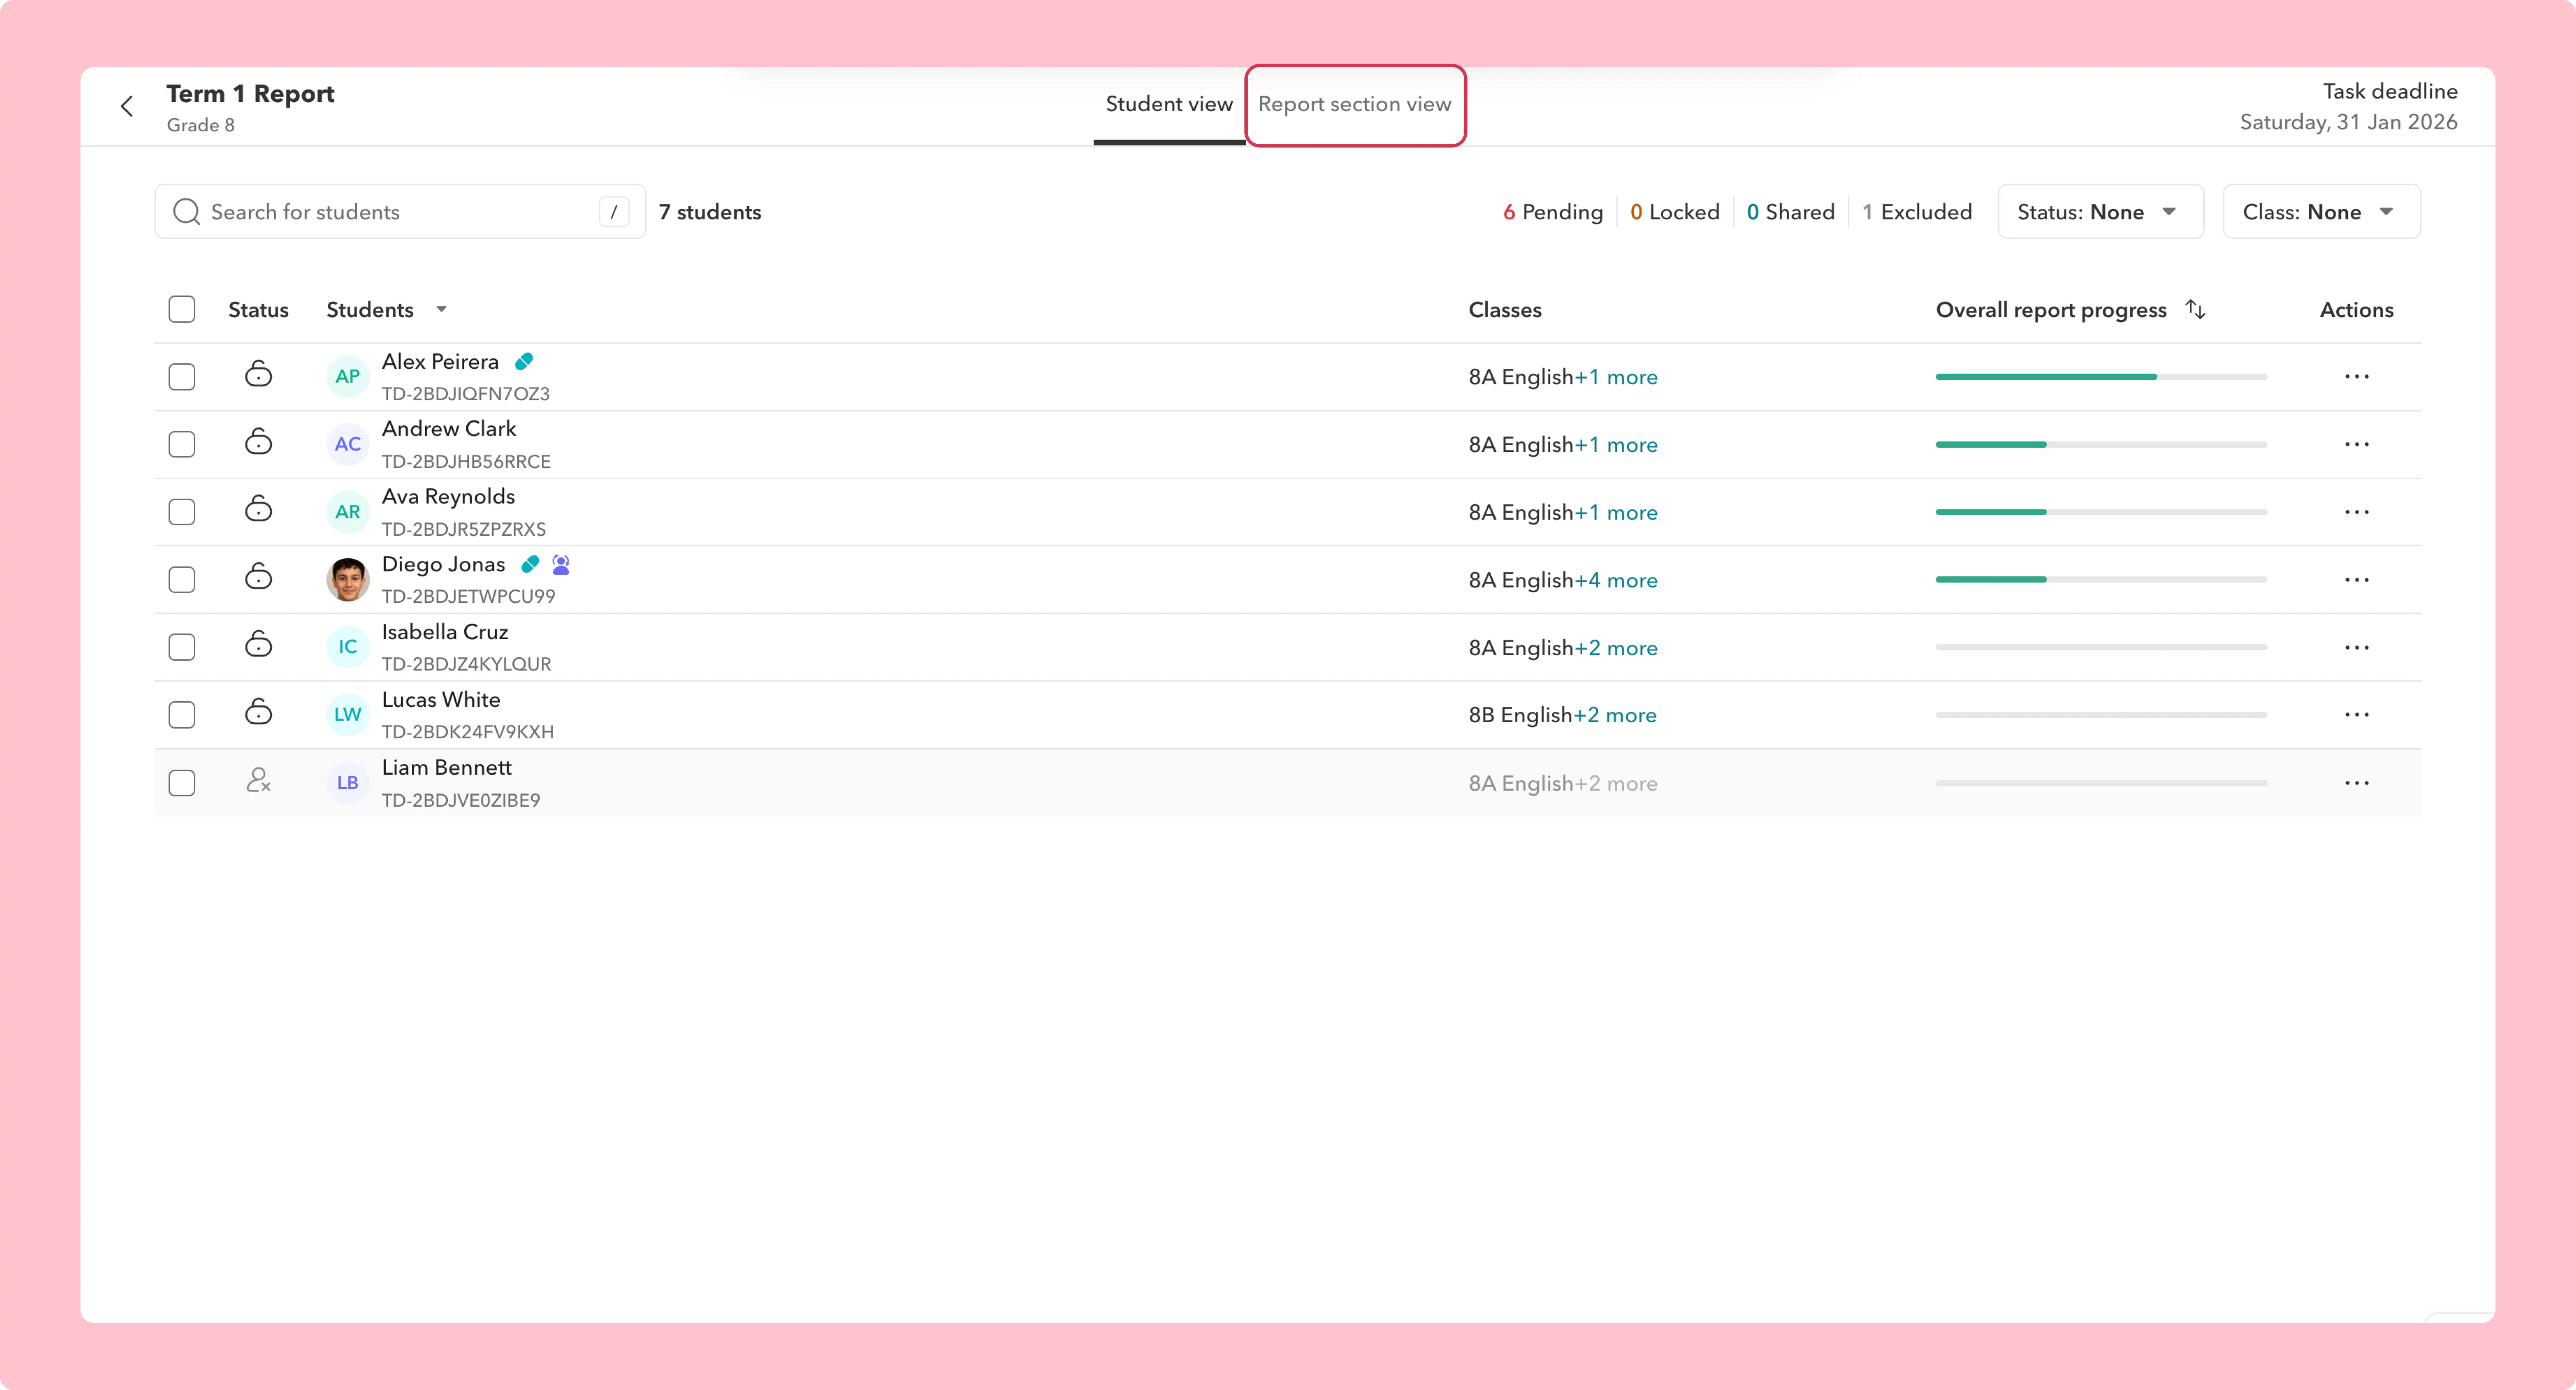Screen dimensions: 2576x1390
Task: Show more classes for Liam Bennett
Action: tap(1616, 784)
